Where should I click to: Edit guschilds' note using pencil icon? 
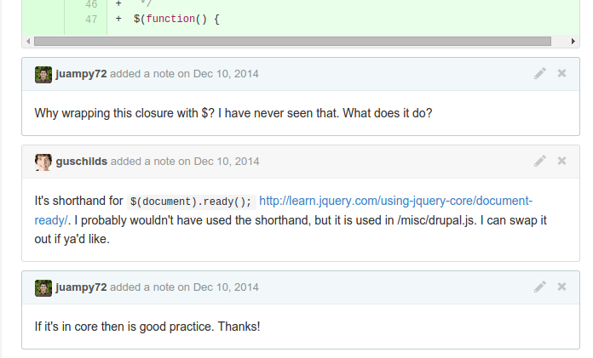click(539, 161)
